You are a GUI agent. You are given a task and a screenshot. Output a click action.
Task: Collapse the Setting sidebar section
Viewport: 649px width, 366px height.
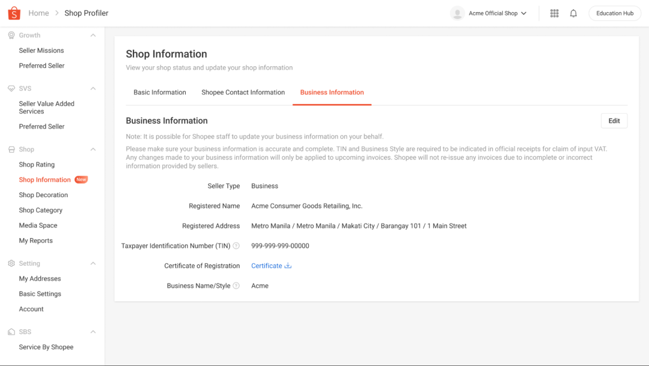(x=93, y=263)
